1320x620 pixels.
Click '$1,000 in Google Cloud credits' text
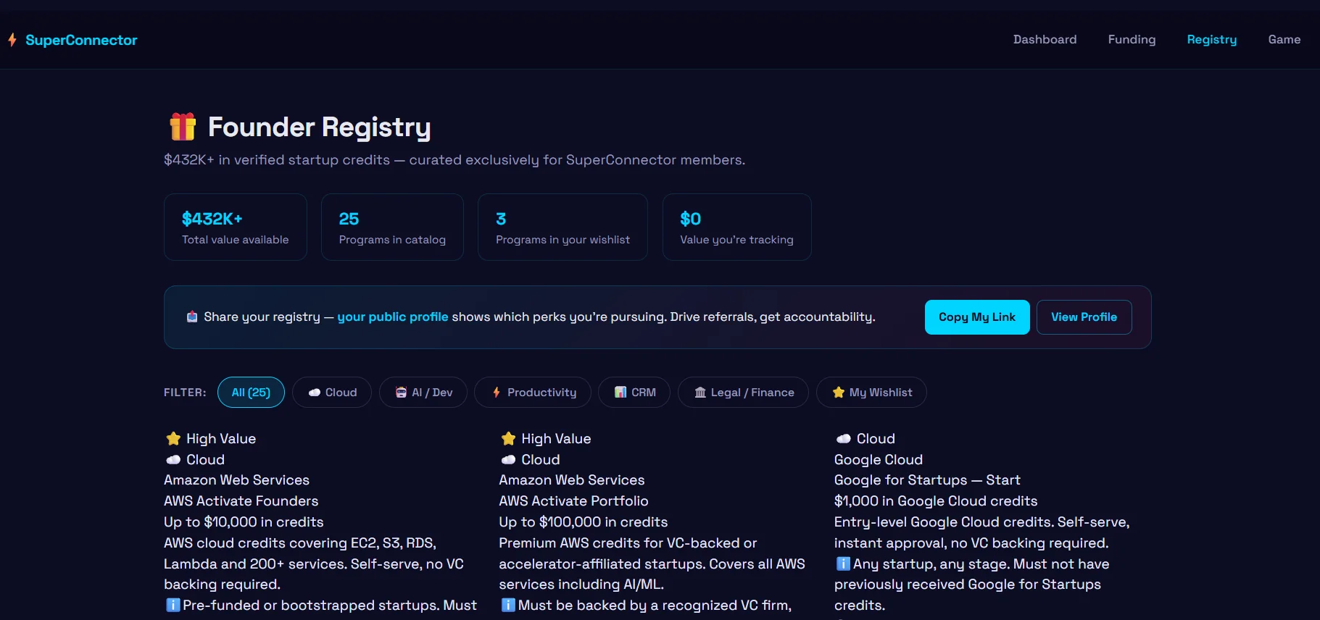(x=936, y=501)
